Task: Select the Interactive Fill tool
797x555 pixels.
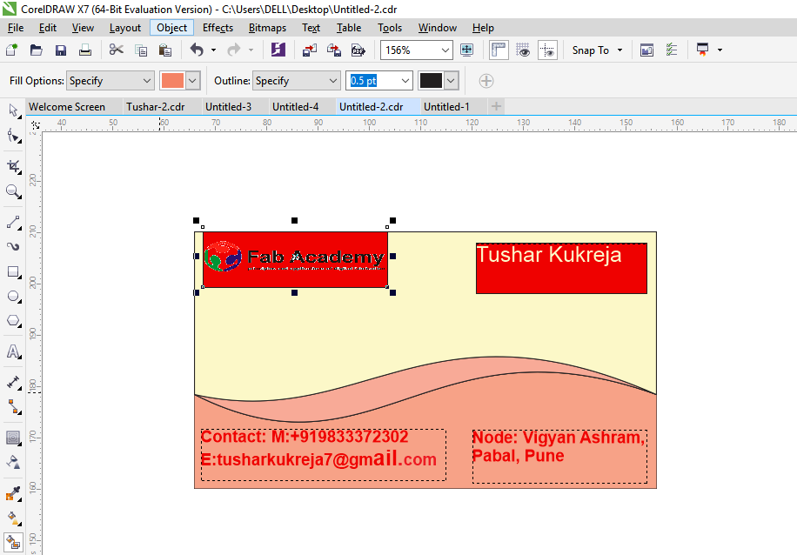Action: [13, 518]
